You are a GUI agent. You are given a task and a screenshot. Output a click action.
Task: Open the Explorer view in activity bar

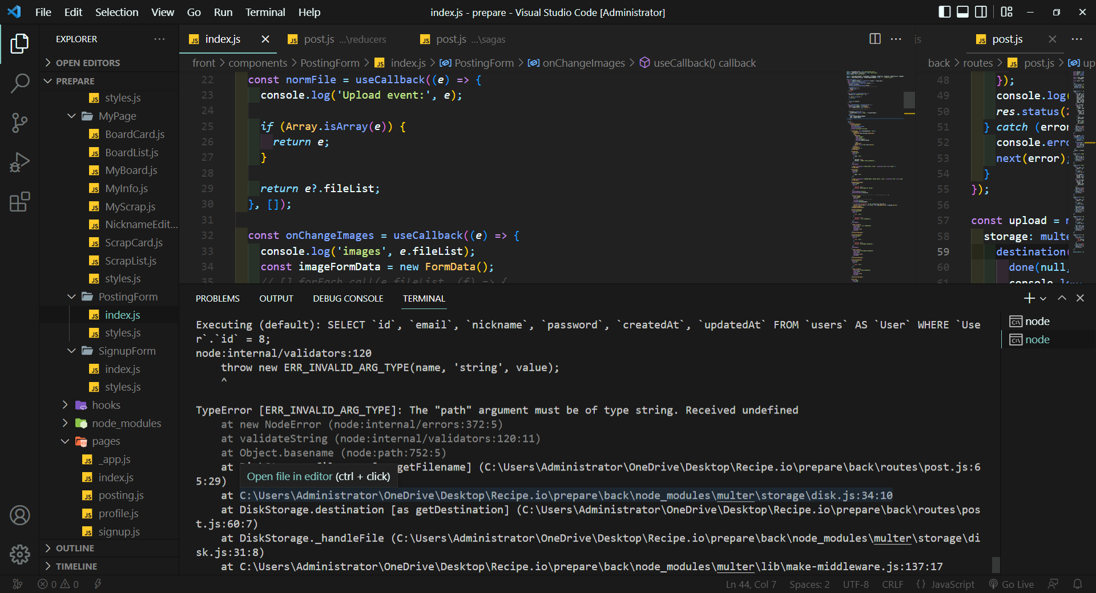coord(19,44)
